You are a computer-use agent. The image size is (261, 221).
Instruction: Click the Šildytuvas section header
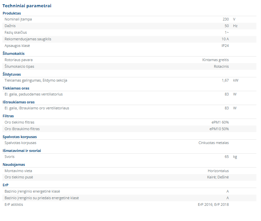12,74
